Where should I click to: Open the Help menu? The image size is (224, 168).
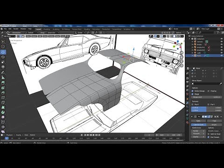point(30,29)
